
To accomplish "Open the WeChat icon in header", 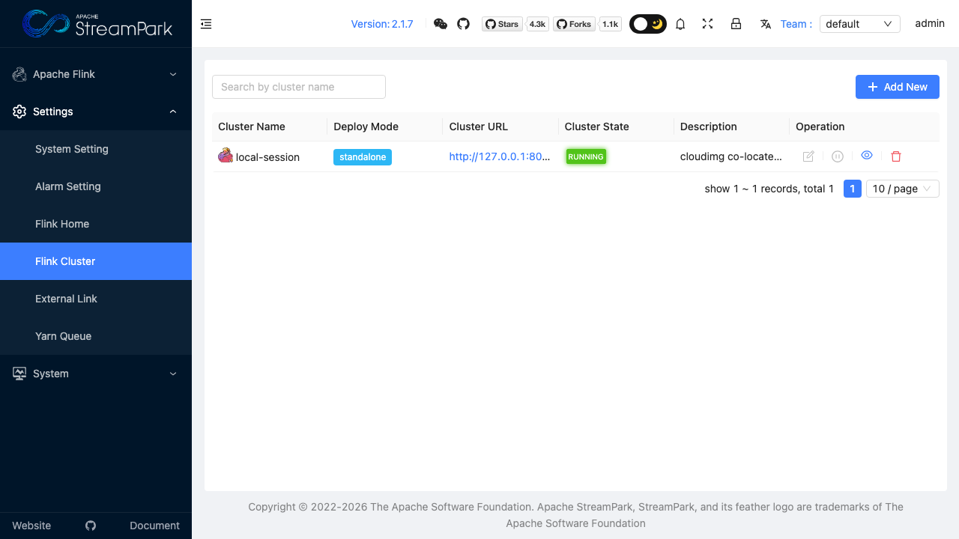I will pos(441,24).
